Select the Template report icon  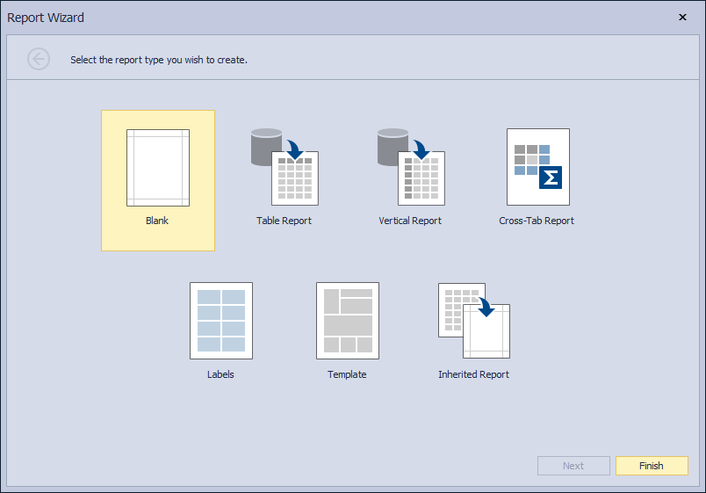[348, 321]
